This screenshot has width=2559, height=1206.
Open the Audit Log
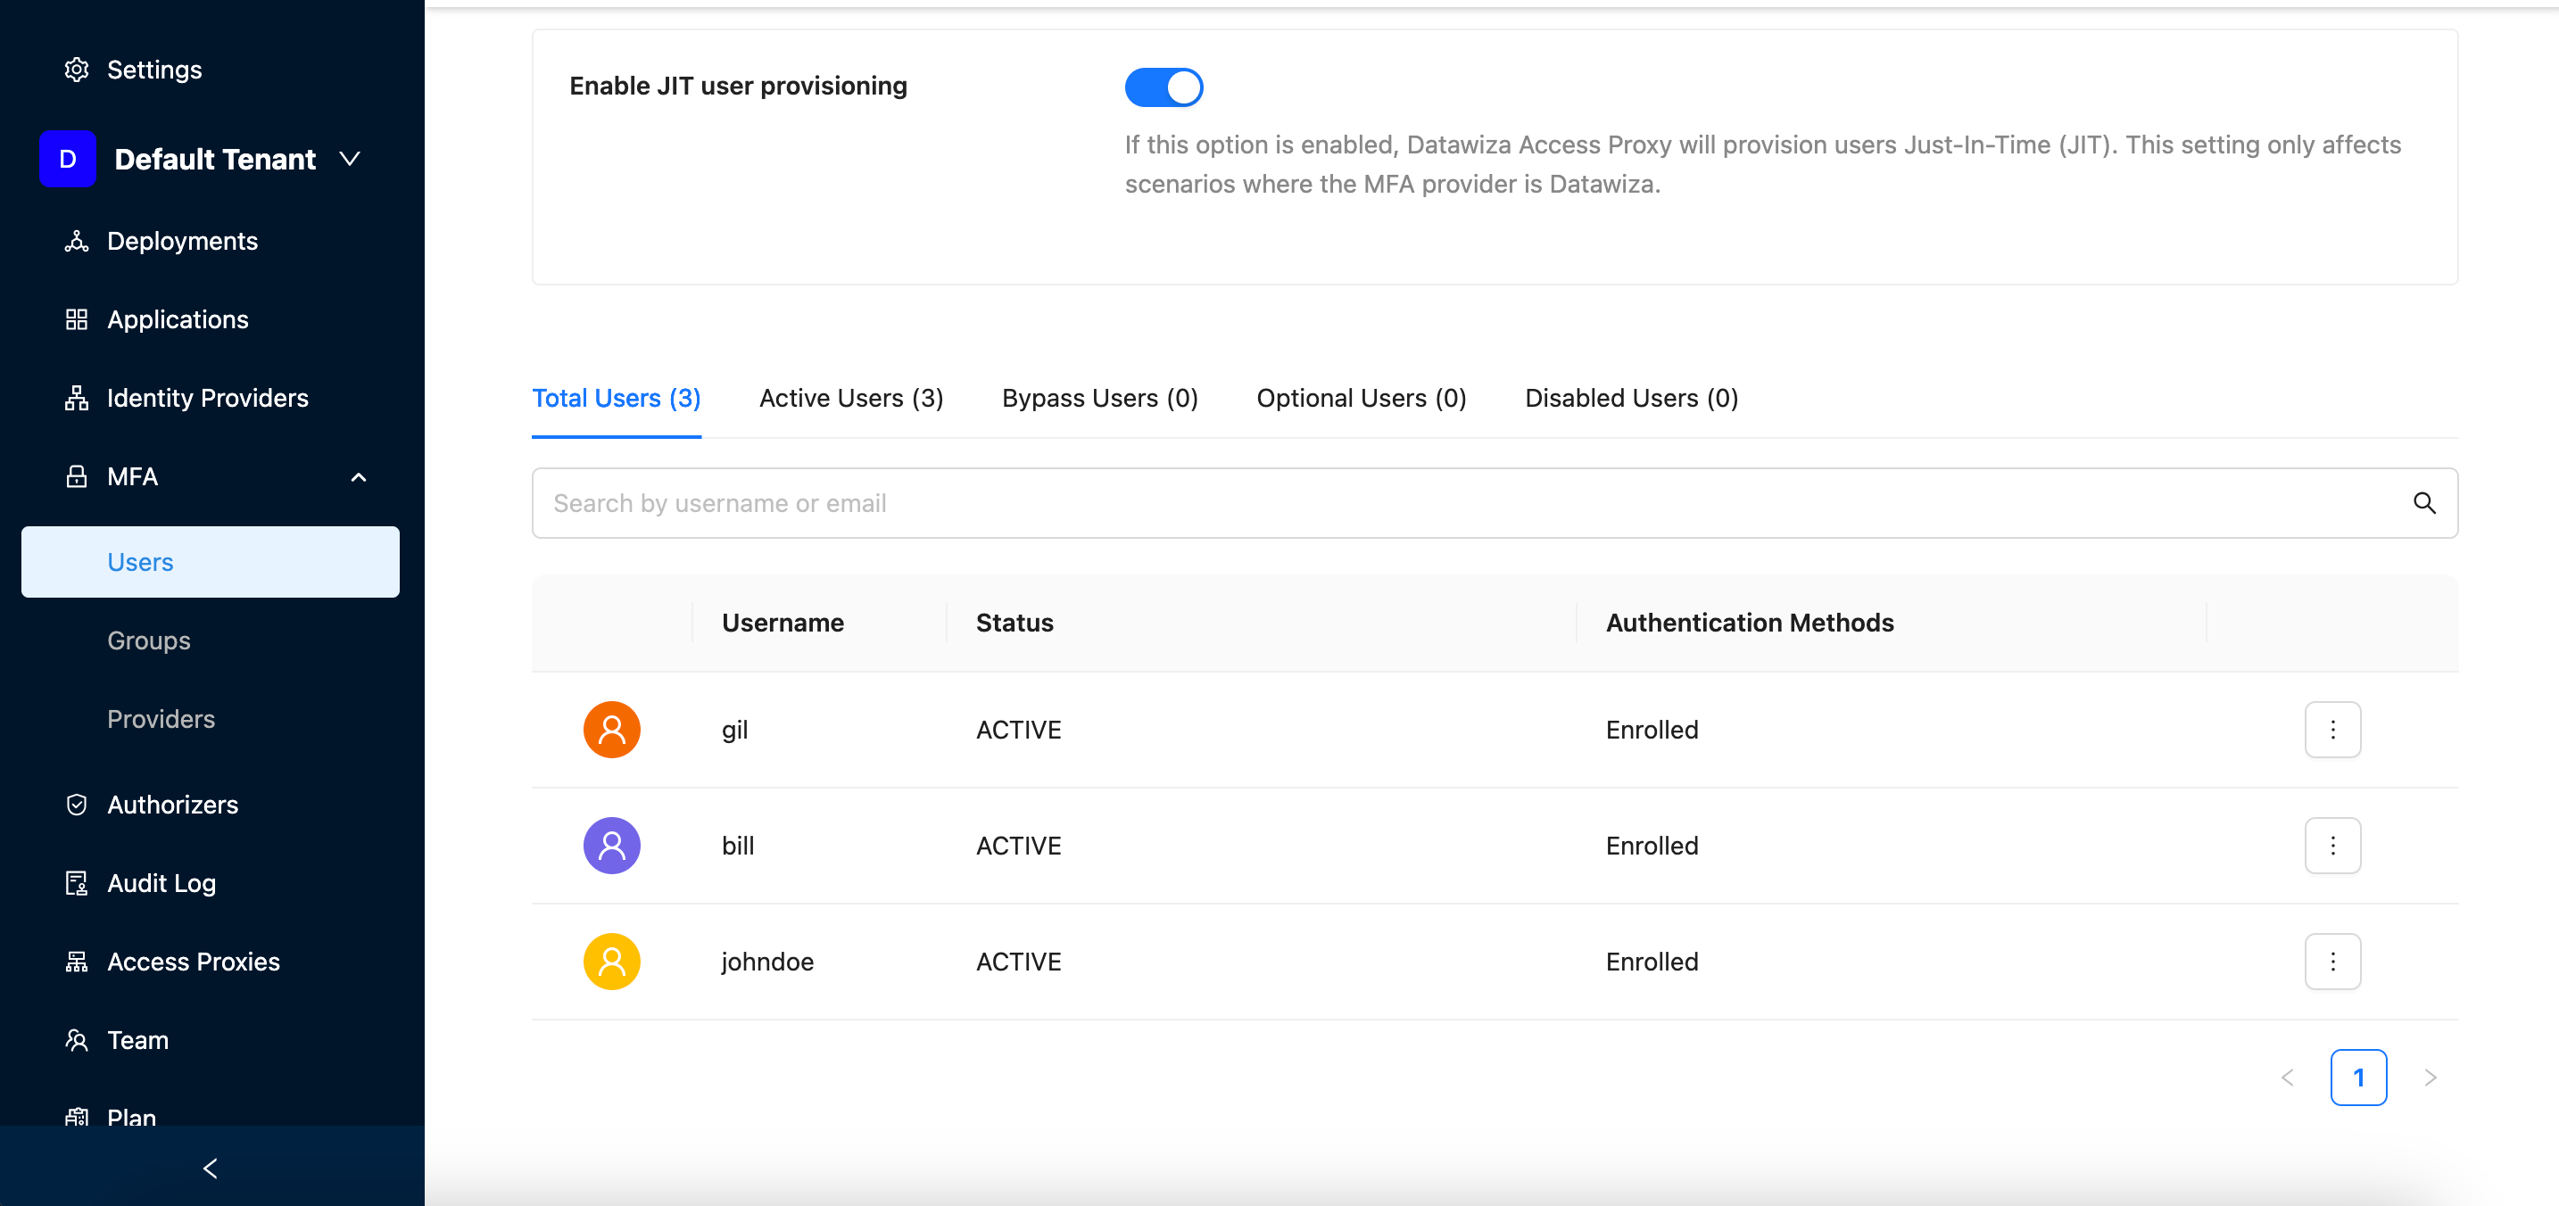coord(160,882)
